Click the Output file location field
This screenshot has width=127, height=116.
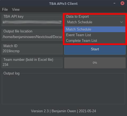pyautogui.click(x=32, y=37)
